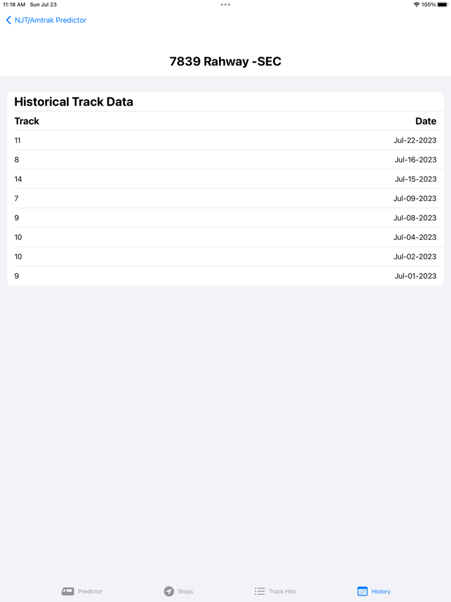Open the Stops tab

pyautogui.click(x=178, y=591)
